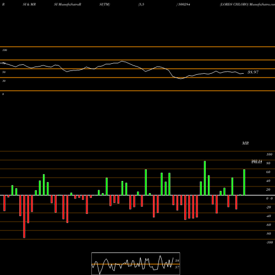Click the 'SI(TM)' header text
275x275 pixels.
click(x=105, y=4)
